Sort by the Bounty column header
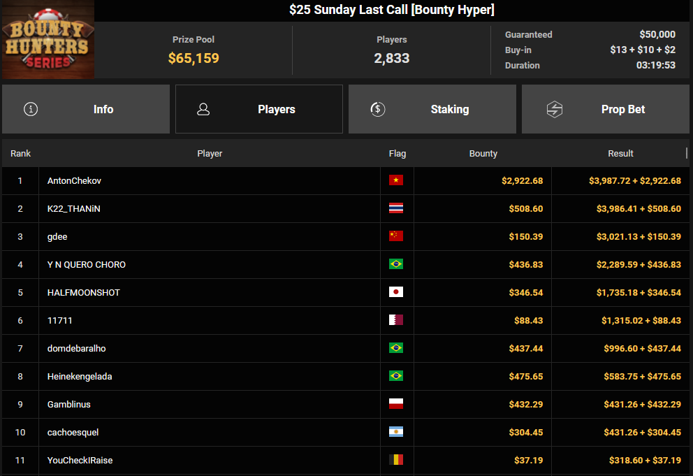This screenshot has width=693, height=476. point(483,153)
